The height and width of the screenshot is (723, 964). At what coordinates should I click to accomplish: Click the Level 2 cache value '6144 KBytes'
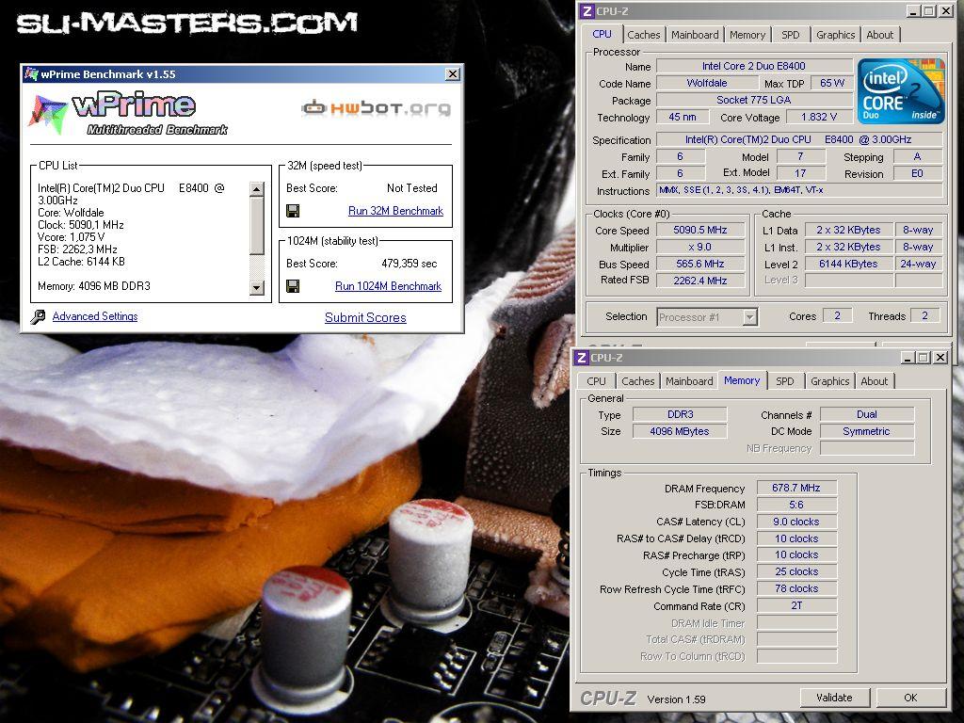pos(848,264)
